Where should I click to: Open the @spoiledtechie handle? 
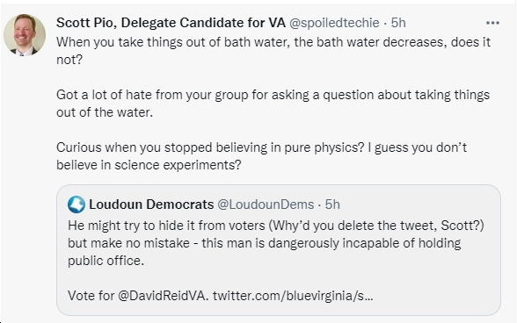[x=334, y=23]
